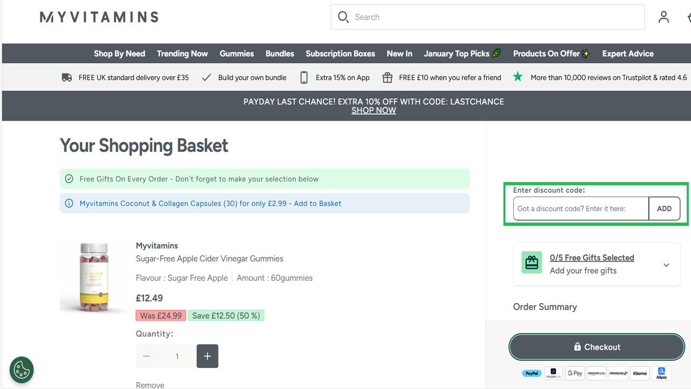Choose Klarna as payment method

pyautogui.click(x=640, y=373)
